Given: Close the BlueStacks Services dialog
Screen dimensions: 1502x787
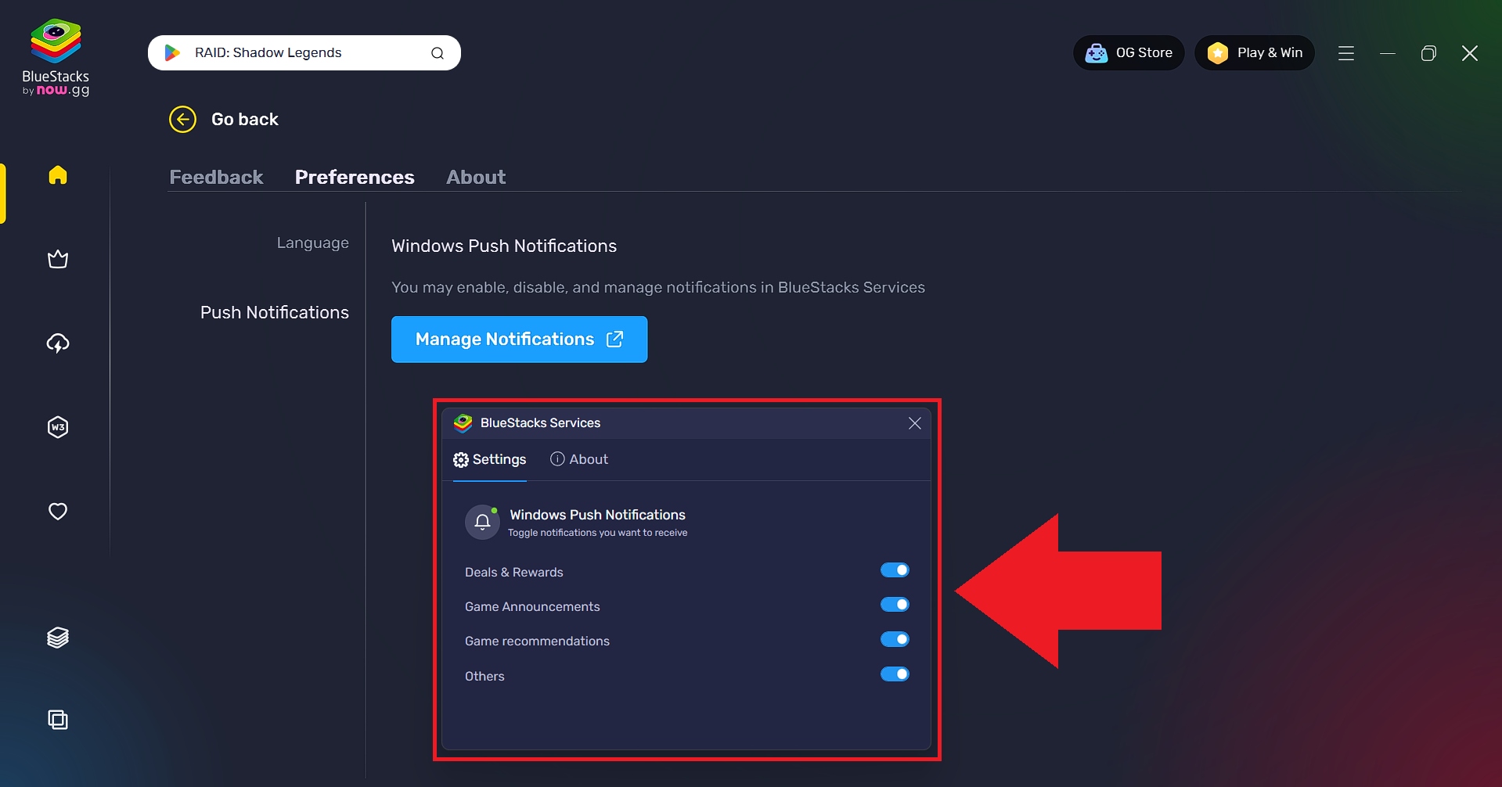Looking at the screenshot, I should click(x=915, y=423).
